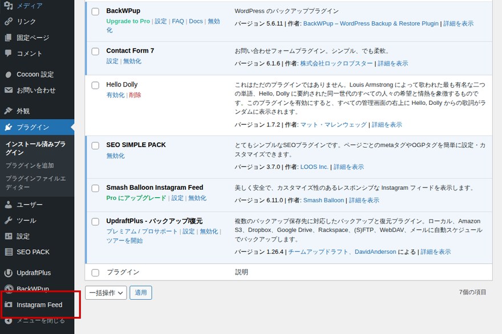Click the 適用 apply button
502x334 pixels.
point(141,293)
